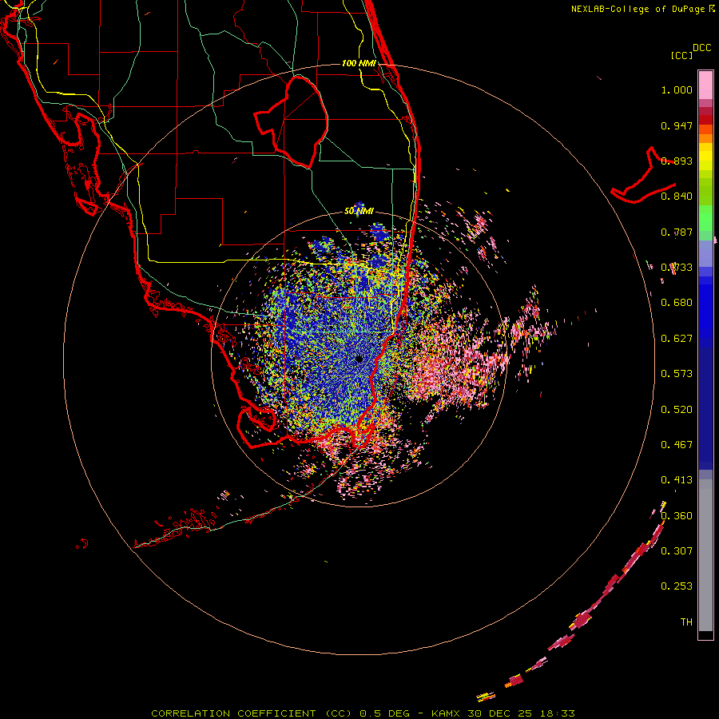719x719 pixels.
Task: Click the 100 NMI range ring label
Action: click(359, 63)
